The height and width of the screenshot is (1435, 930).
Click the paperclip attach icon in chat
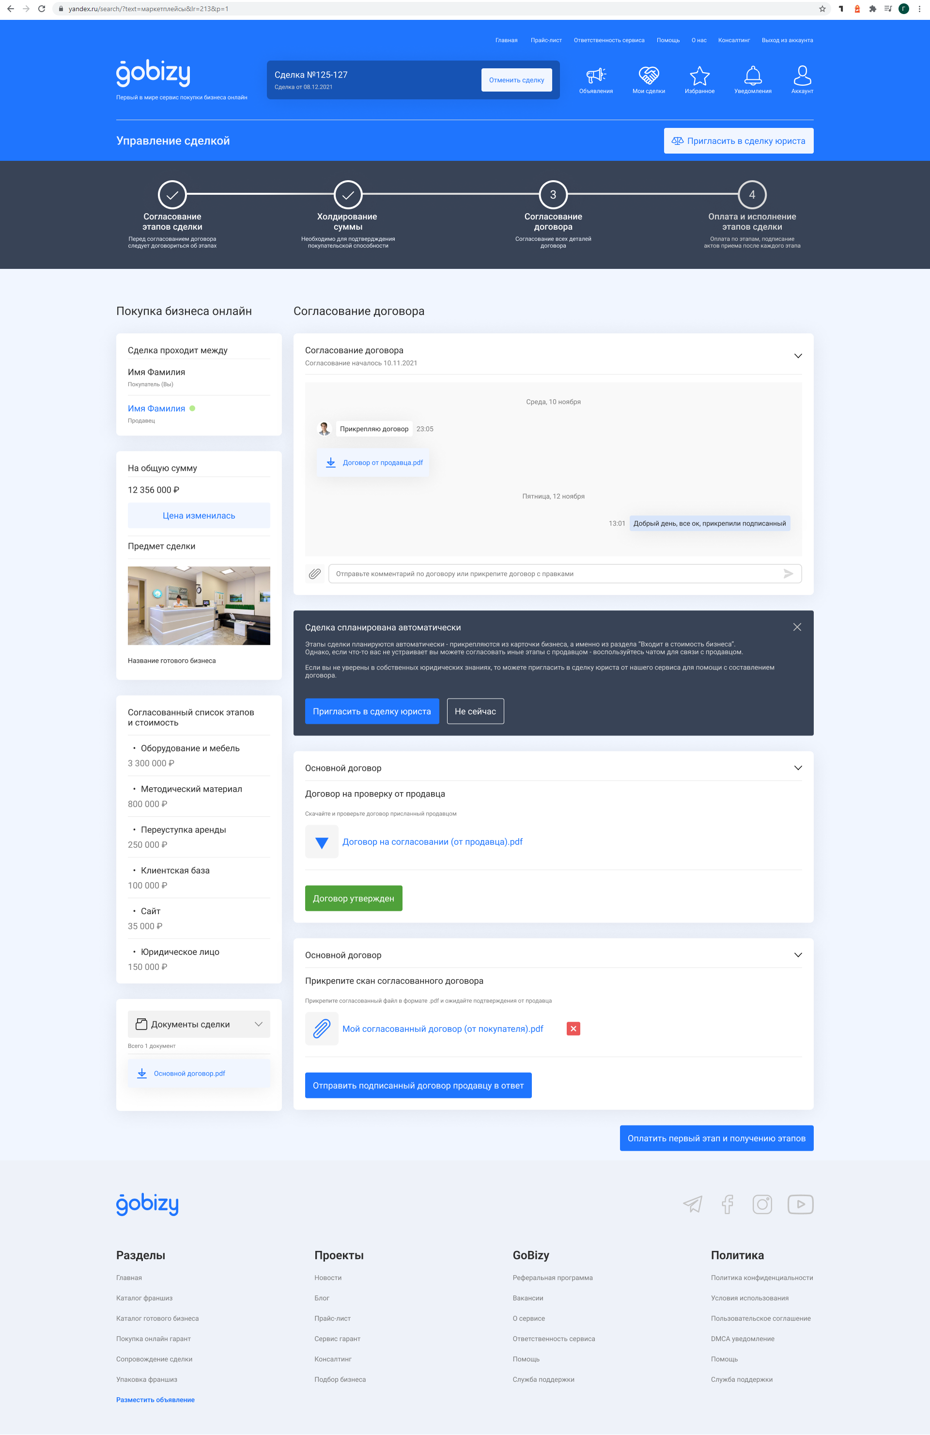(315, 574)
